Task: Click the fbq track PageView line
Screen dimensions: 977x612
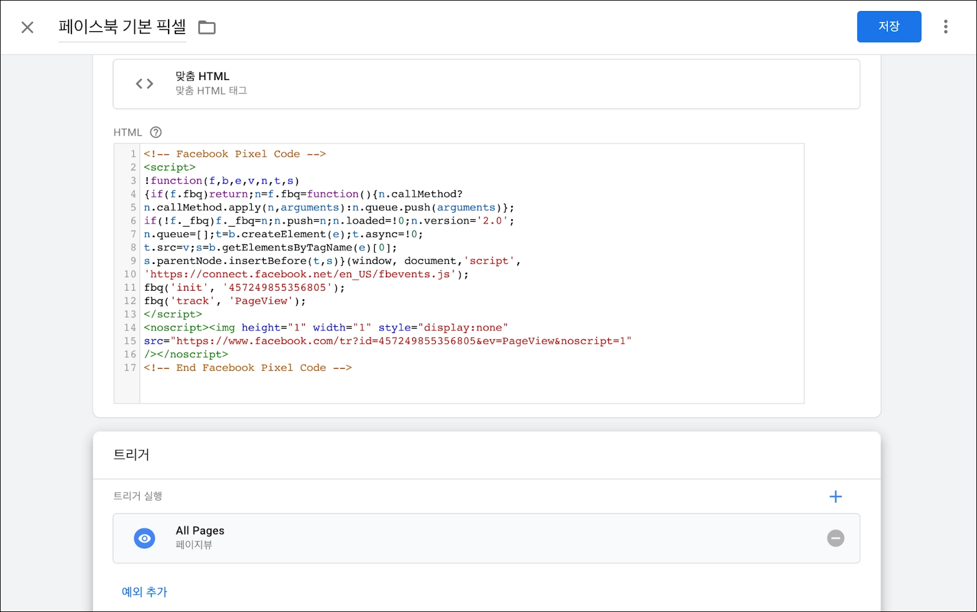Action: (225, 301)
